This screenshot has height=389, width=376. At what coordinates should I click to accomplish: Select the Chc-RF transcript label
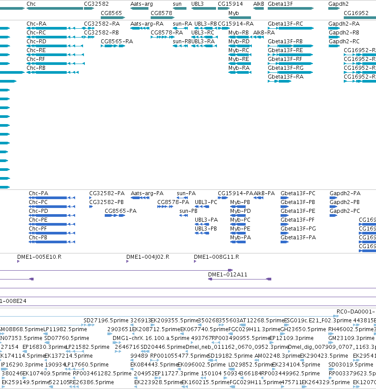(x=36, y=59)
